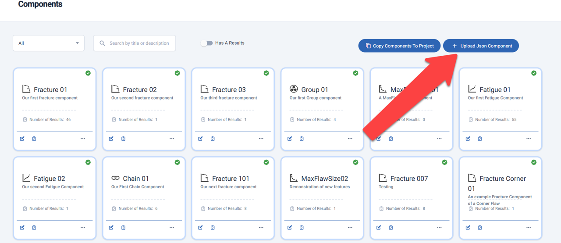This screenshot has height=243, width=561.
Task: Click edit icon on Group 01 card
Action: [x=290, y=139]
